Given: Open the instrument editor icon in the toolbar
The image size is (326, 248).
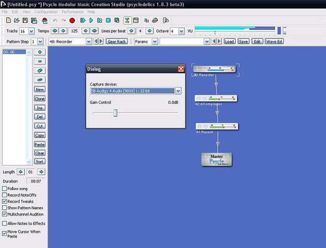Looking at the screenshot, I should [x=155, y=20].
